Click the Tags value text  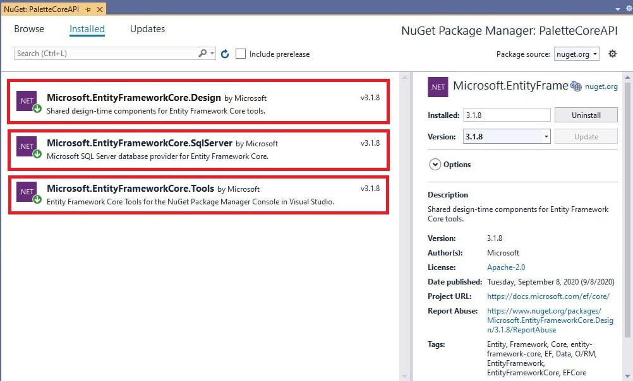tap(541, 358)
